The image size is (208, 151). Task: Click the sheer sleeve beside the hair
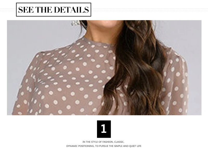tap(175, 82)
